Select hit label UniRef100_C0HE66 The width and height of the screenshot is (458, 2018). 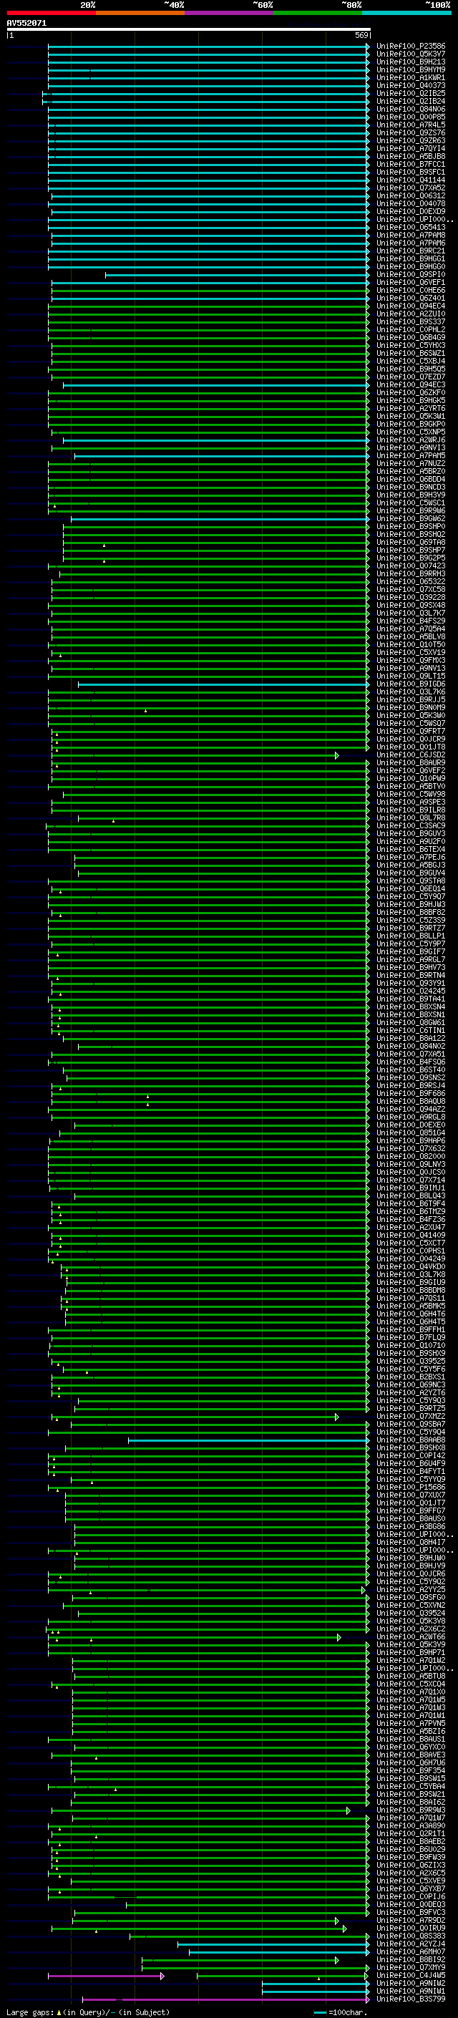410,290
